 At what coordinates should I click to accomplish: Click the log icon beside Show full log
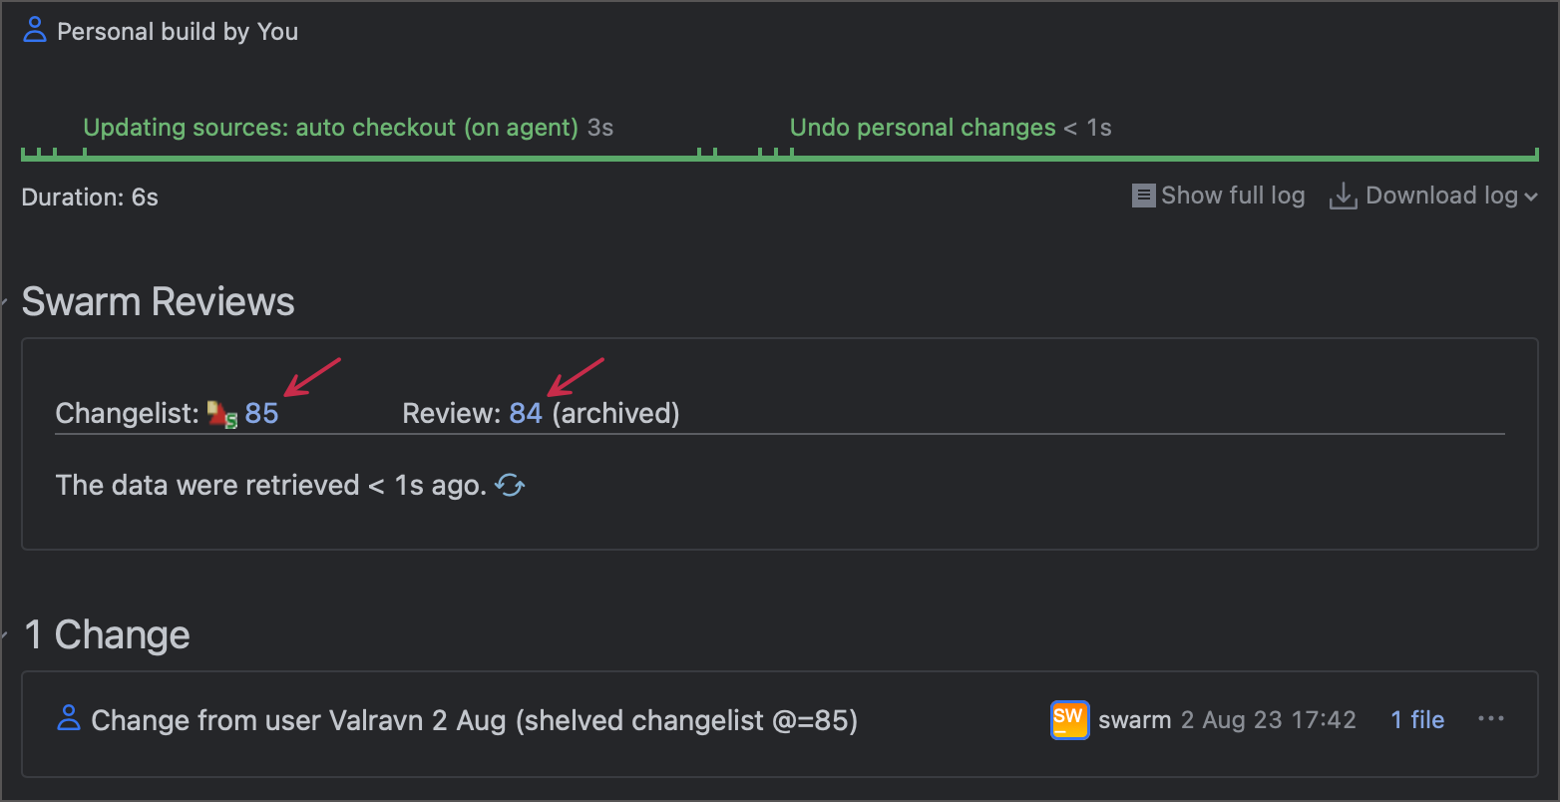pyautogui.click(x=1143, y=196)
